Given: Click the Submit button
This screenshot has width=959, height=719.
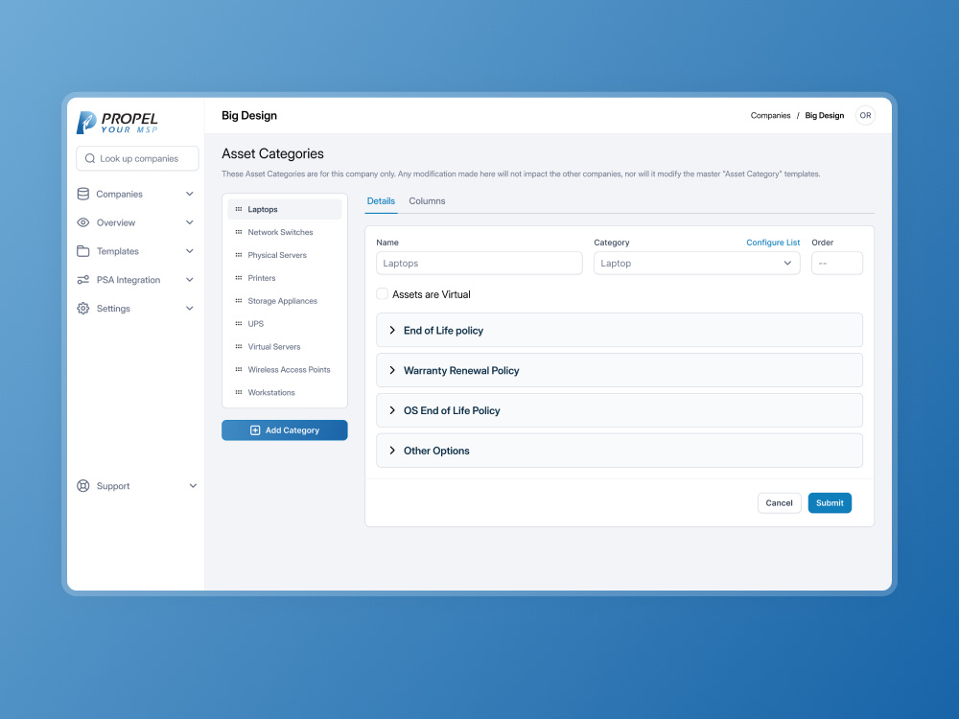Looking at the screenshot, I should 830,502.
